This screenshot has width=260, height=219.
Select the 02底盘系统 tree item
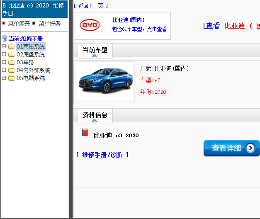[x=31, y=54]
